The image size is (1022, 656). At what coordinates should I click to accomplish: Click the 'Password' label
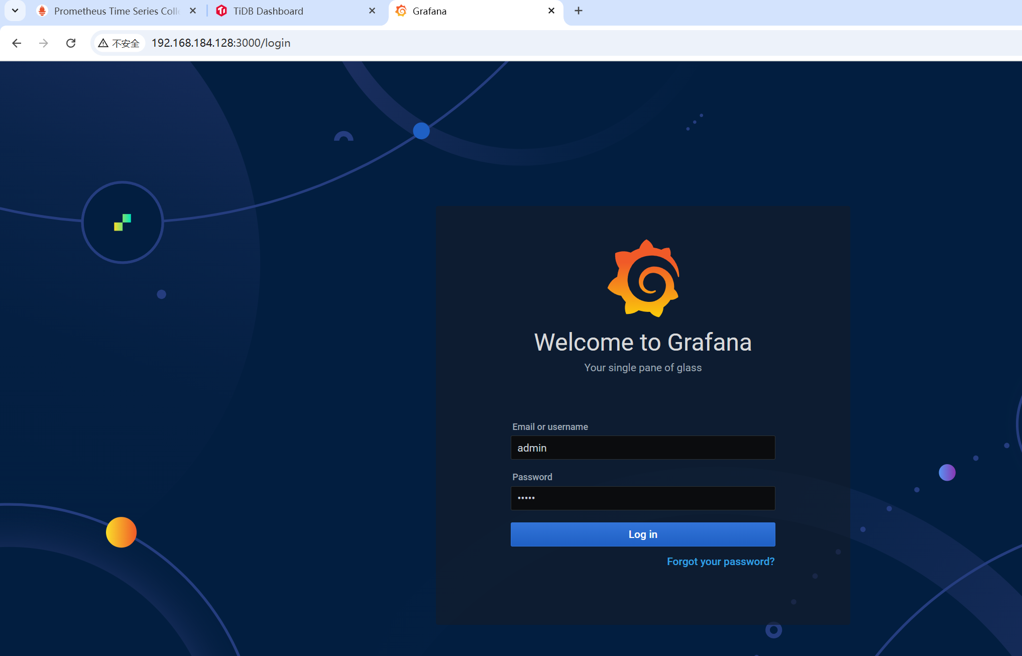tap(532, 477)
